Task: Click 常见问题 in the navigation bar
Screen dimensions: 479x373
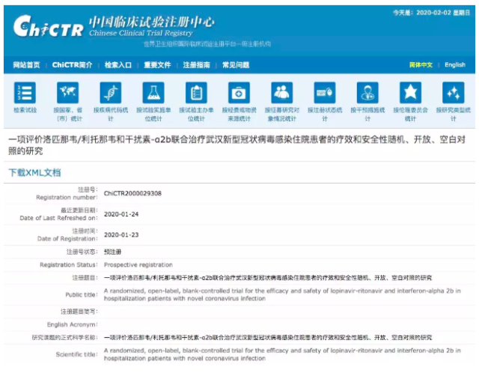Action: 236,65
